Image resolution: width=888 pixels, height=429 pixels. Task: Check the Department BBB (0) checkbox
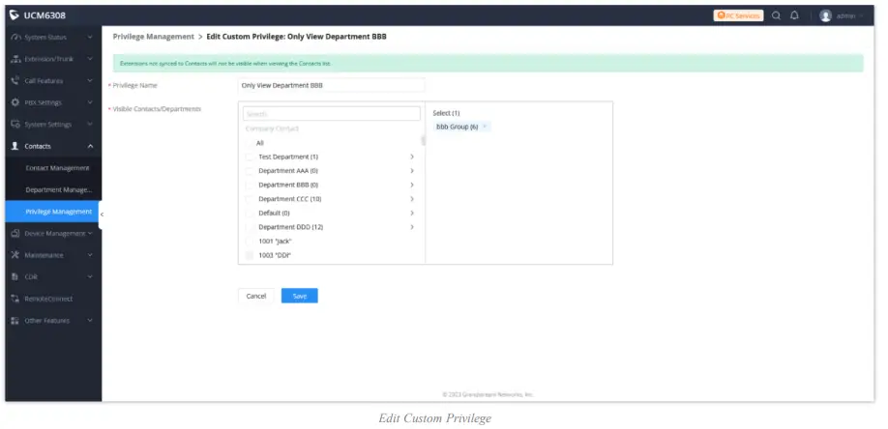coord(250,186)
